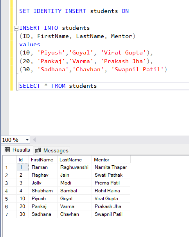Select row 5 header in results grid

(10, 199)
